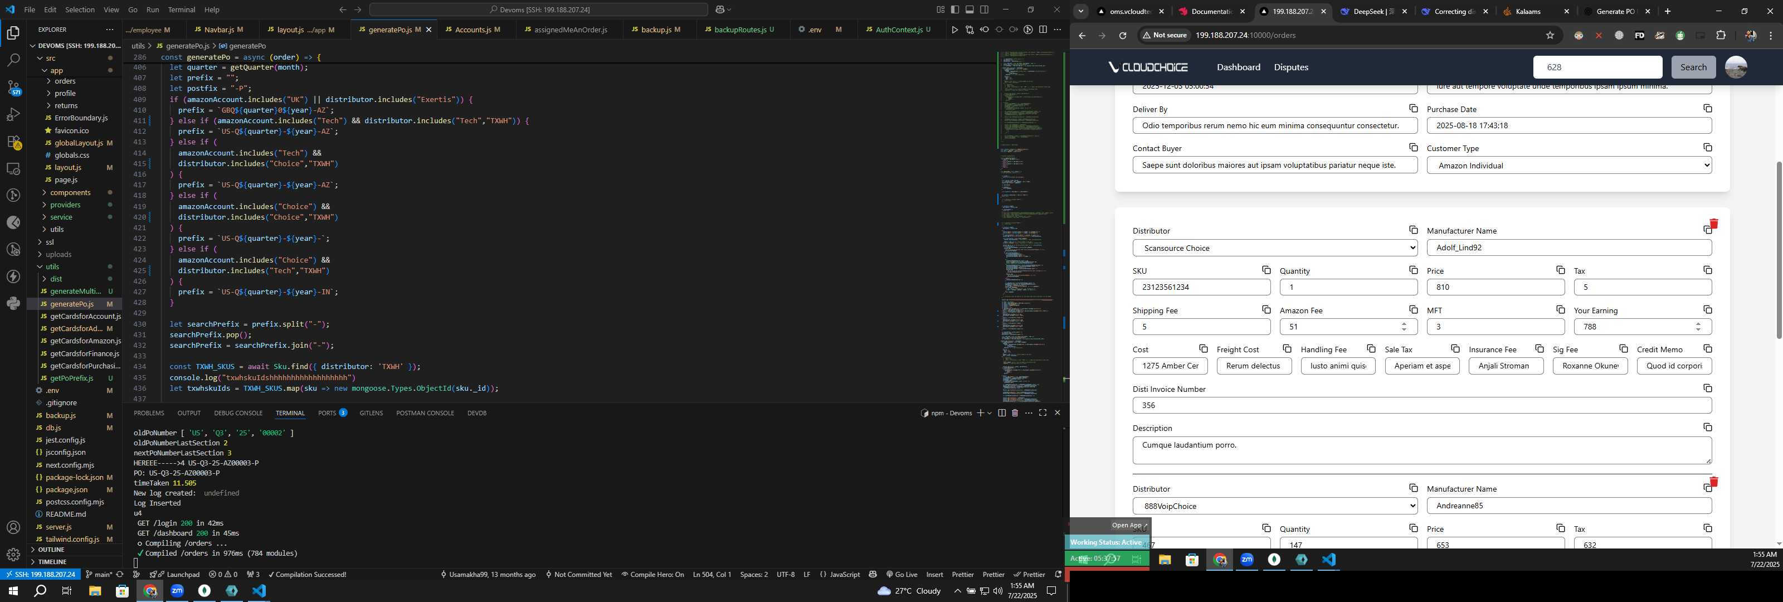Image resolution: width=1783 pixels, height=602 pixels.
Task: Bookmark this page with the star icon
Action: [1550, 35]
